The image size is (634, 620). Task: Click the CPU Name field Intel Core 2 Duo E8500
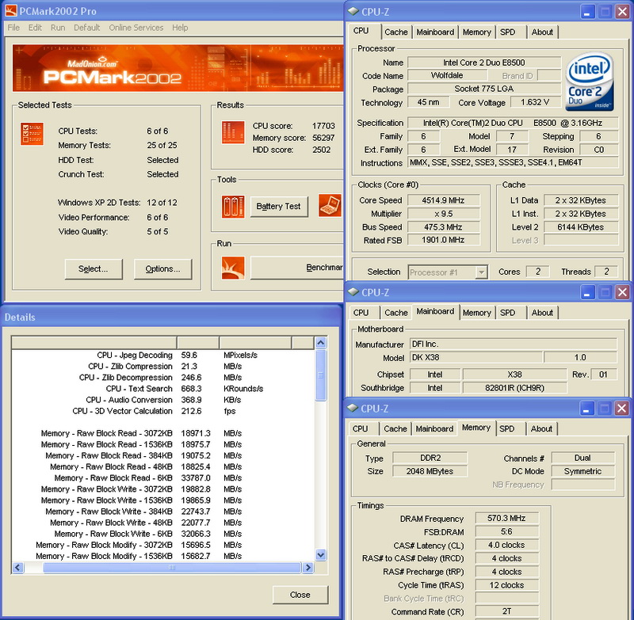coord(484,63)
